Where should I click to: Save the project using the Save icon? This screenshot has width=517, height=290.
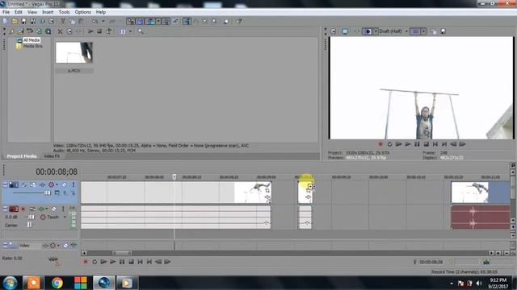(23, 22)
